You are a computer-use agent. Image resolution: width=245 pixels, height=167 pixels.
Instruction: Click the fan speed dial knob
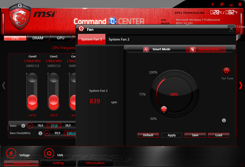pos(164,109)
